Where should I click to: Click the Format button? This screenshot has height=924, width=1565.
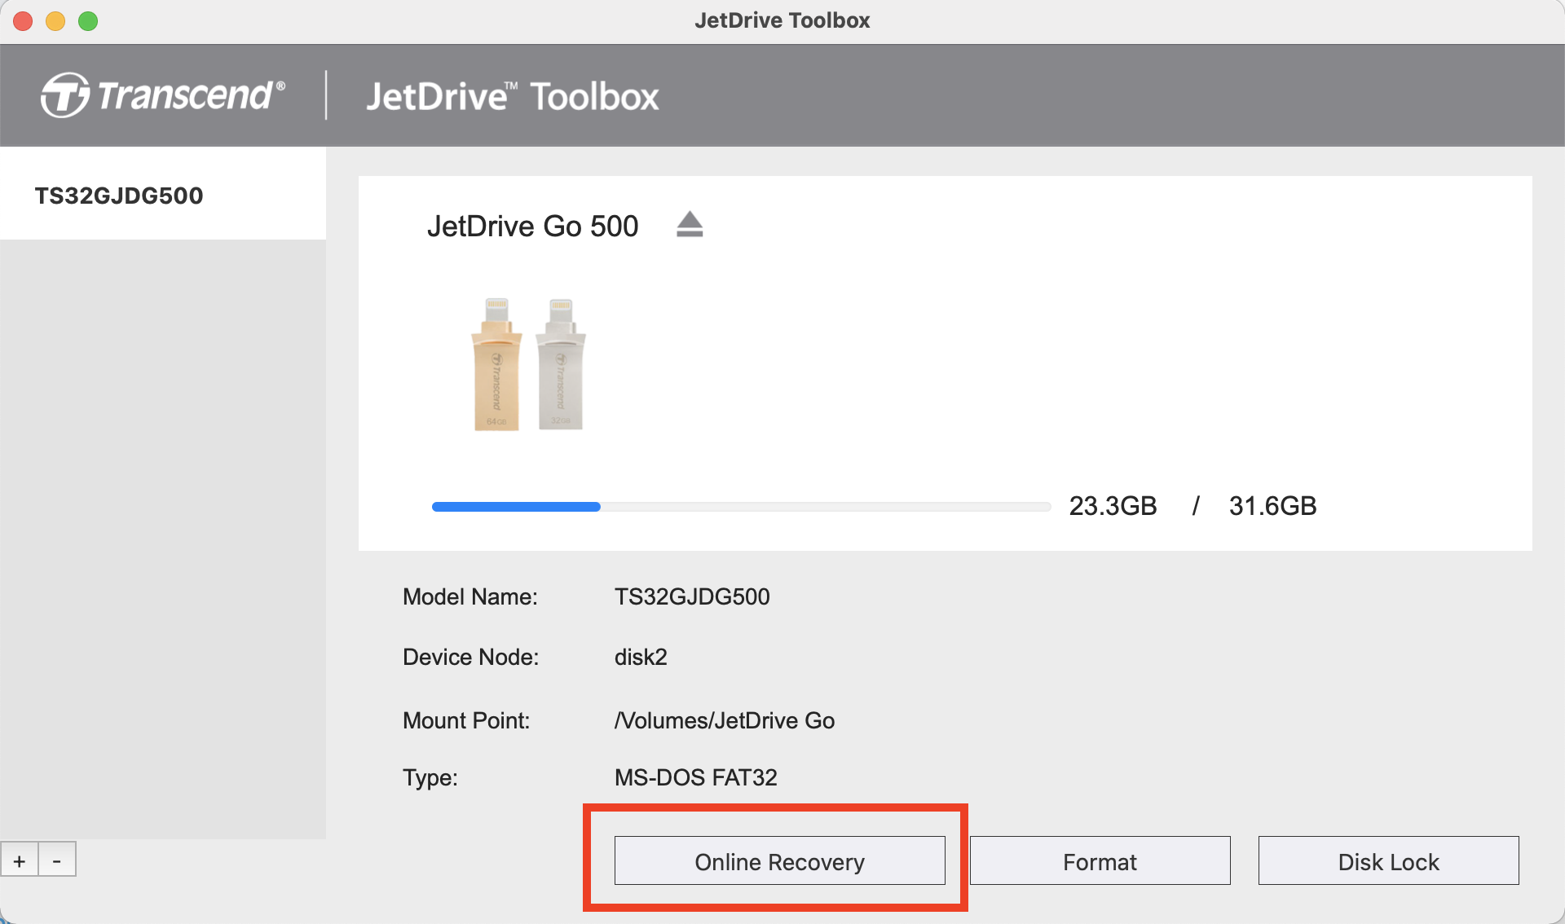1100,860
